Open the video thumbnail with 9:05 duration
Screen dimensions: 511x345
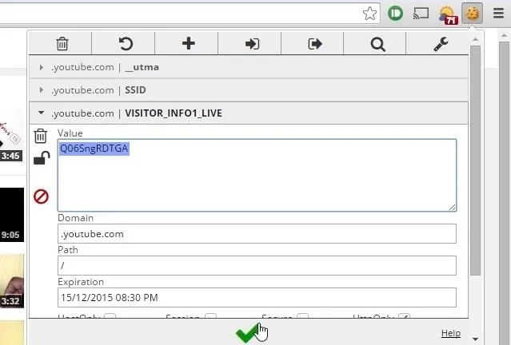(x=12, y=215)
